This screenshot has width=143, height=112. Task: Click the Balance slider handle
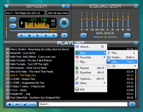click(105, 37)
